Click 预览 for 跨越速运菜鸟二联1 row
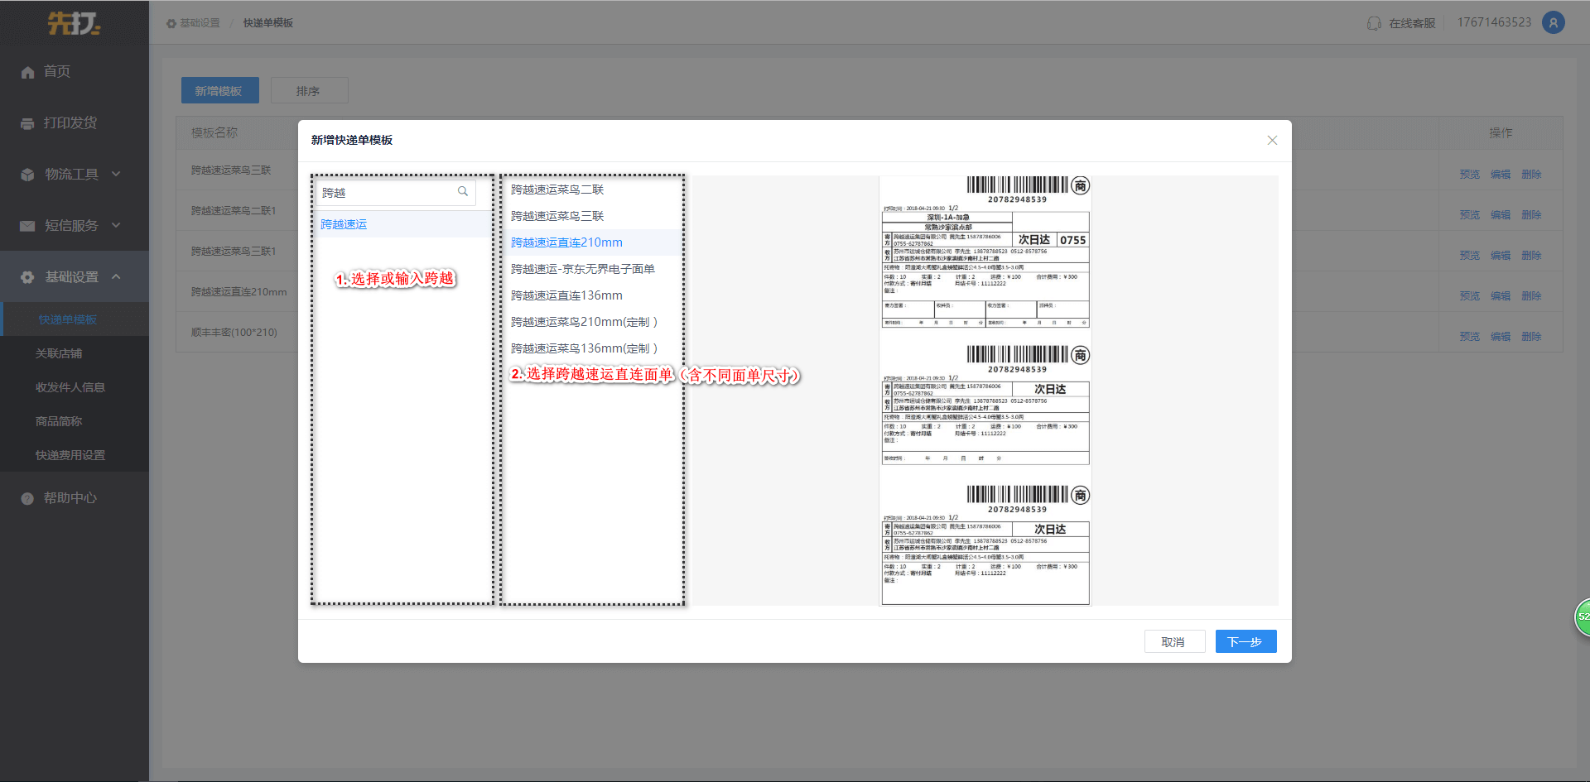The width and height of the screenshot is (1590, 782). (1470, 215)
